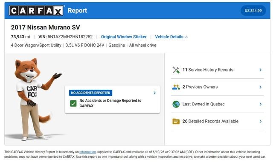
Task: Expand the Last Owned in Quebec chevron
Action: 261,104
